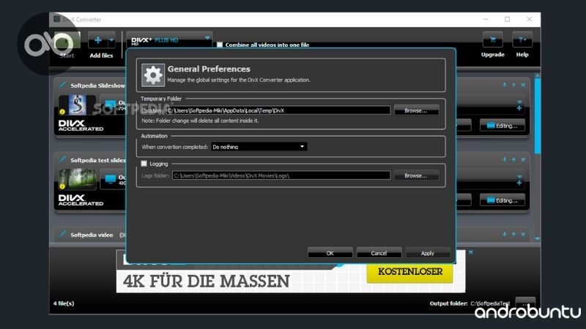The image size is (586, 329).
Task: Open the When conversion completed dropdown
Action: [259, 147]
